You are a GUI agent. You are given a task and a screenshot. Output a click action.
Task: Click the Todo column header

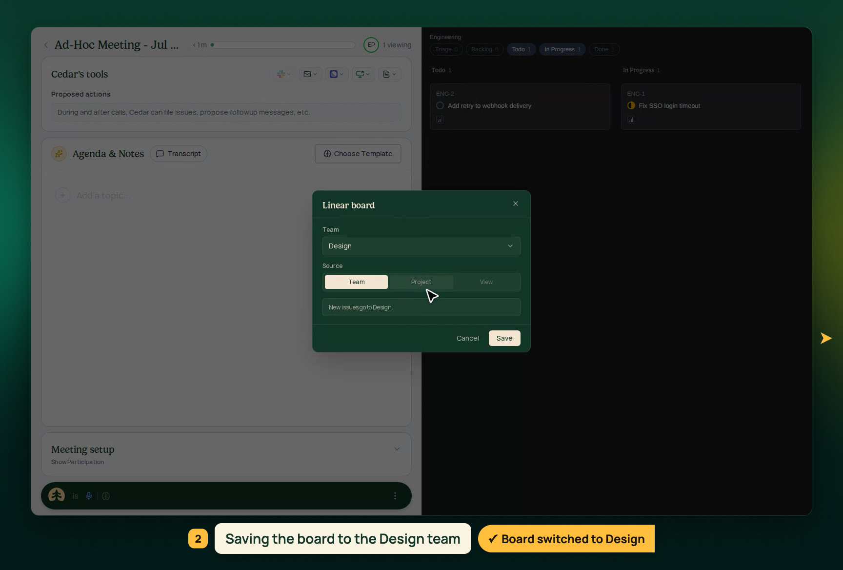pos(441,70)
